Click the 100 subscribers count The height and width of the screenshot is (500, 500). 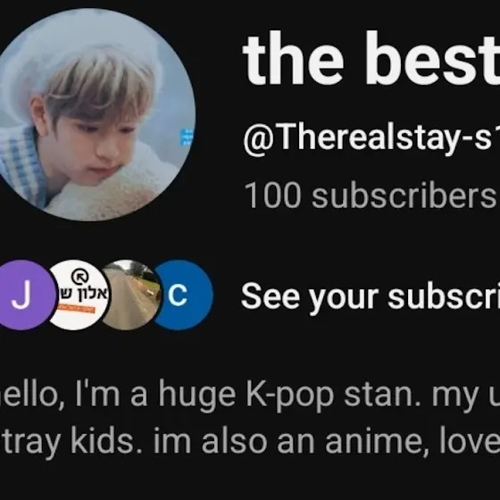point(370,196)
